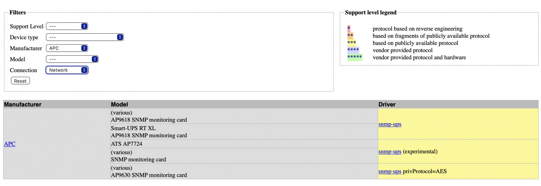The image size is (541, 186).
Task: Open the Device type dropdown
Action: (85, 37)
